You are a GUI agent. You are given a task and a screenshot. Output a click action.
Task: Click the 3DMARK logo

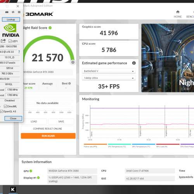(39, 14)
